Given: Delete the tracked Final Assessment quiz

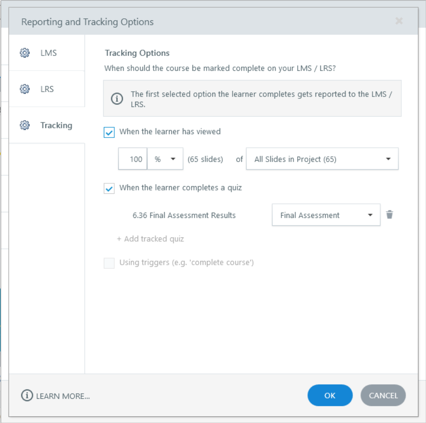Looking at the screenshot, I should pyautogui.click(x=390, y=215).
